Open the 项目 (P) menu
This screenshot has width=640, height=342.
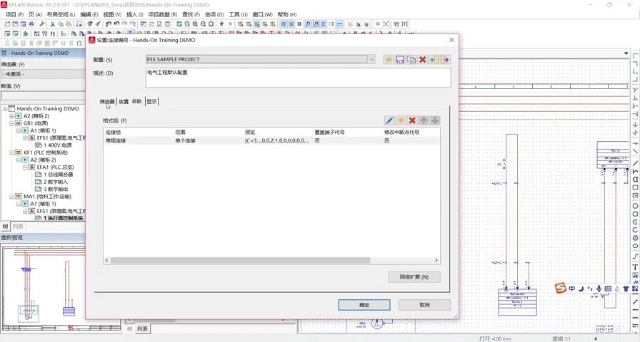point(14,14)
